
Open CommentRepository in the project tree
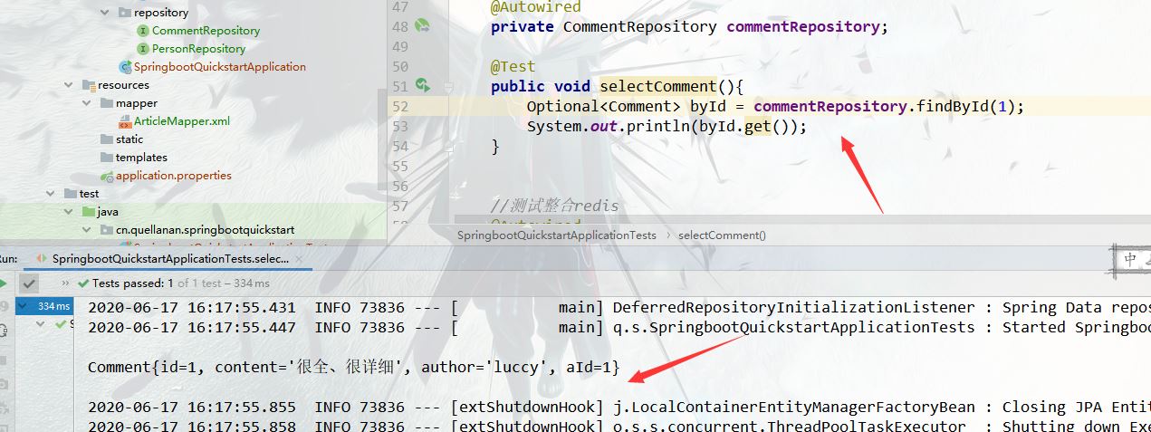206,31
